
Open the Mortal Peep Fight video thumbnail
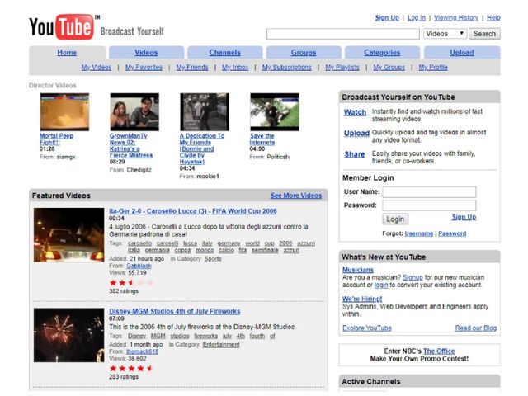(64, 111)
